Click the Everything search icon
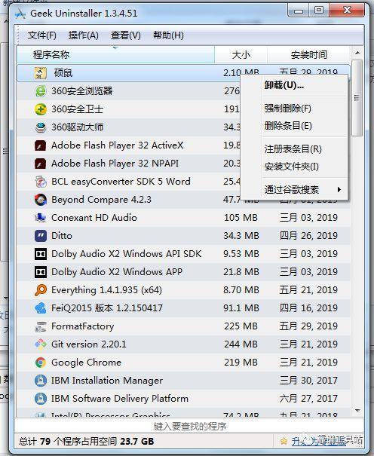This screenshot has width=374, height=456. point(41,290)
